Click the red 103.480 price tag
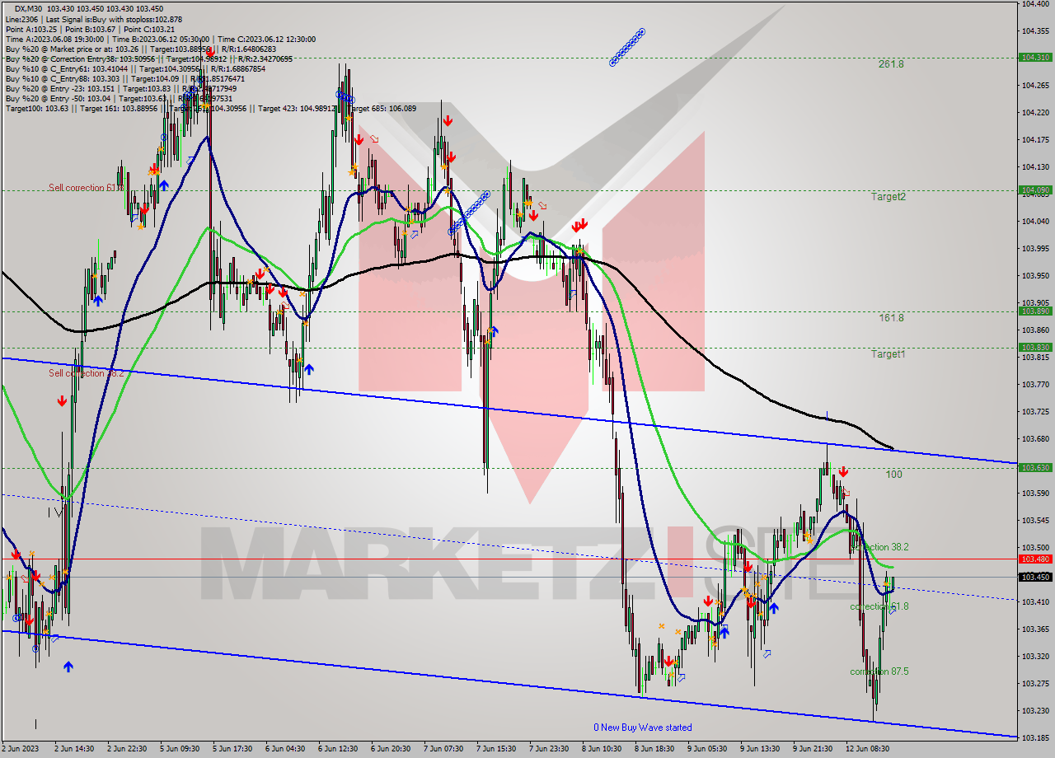Viewport: 1055px width, 758px height. (1035, 559)
